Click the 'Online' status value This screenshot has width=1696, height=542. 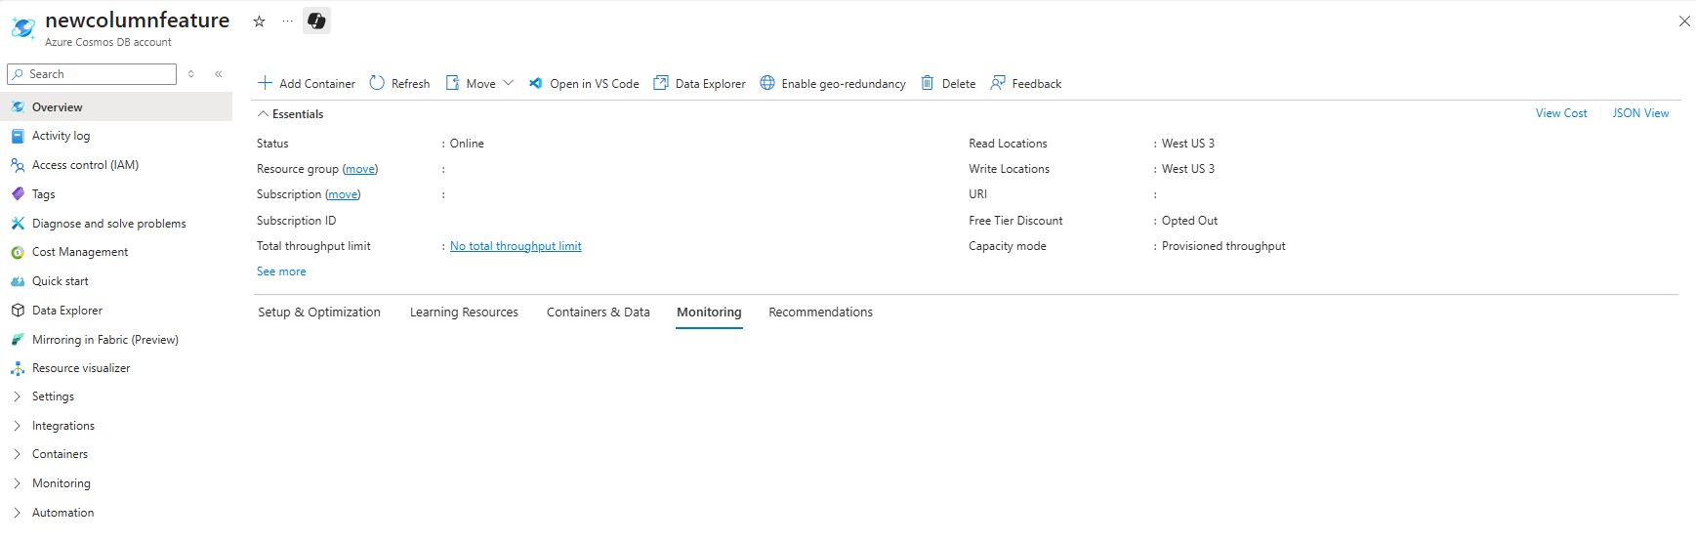tap(467, 144)
